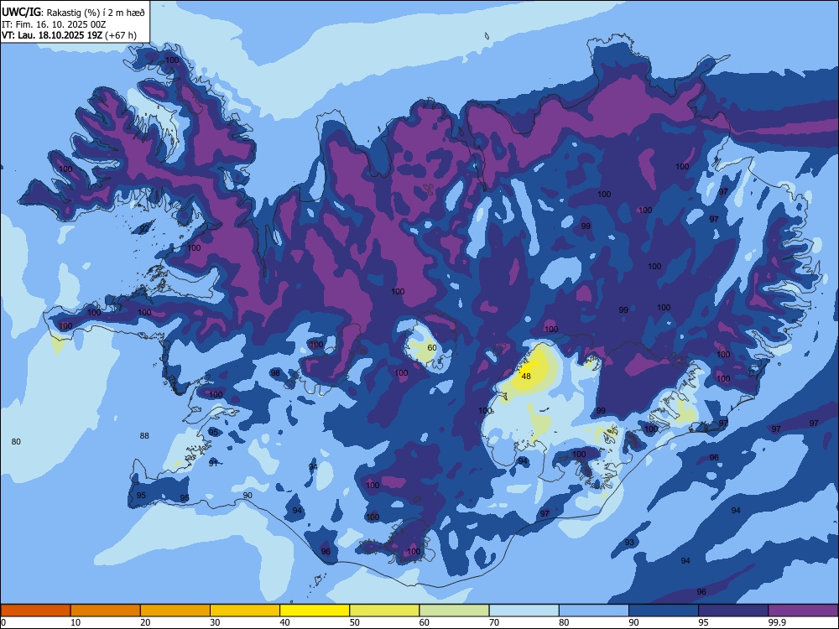Pick the dark indigo 95–99.9 legend swatch

pos(733,611)
